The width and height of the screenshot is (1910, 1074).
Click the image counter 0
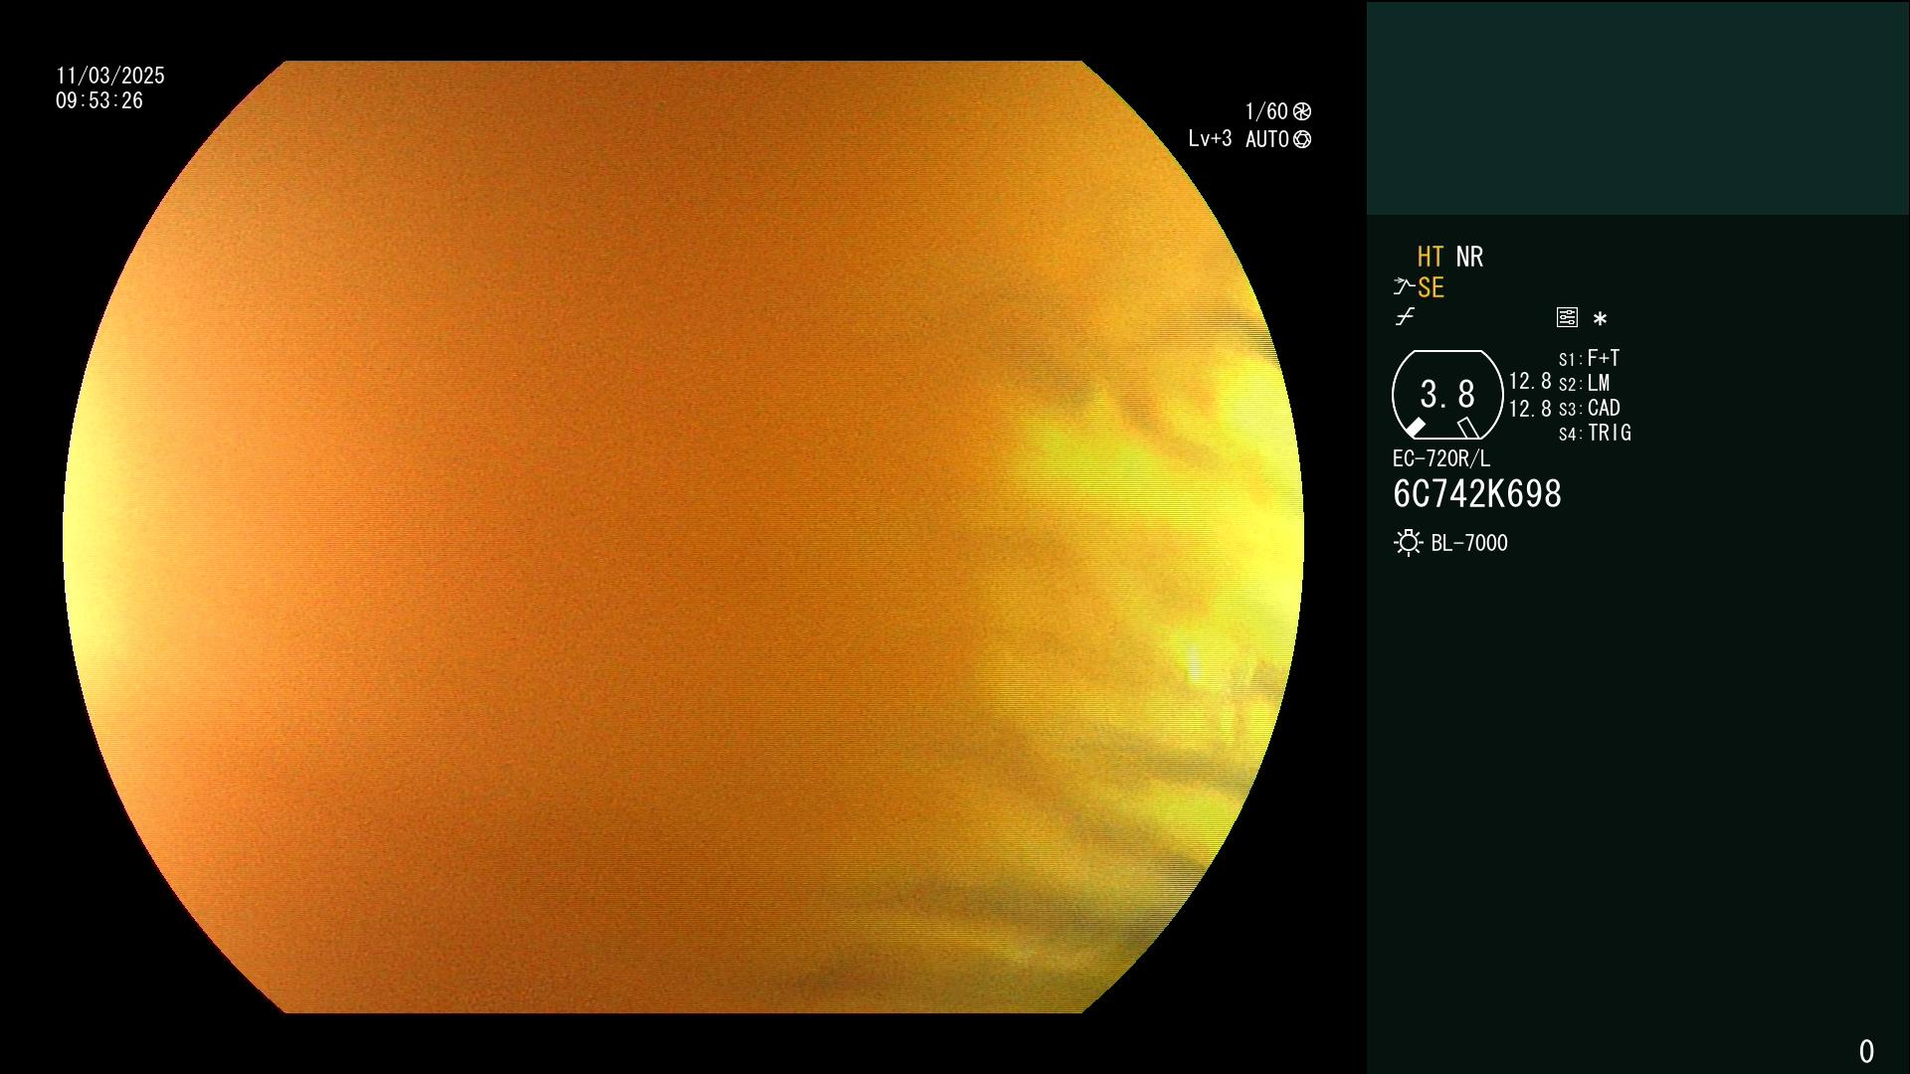point(1866,1051)
